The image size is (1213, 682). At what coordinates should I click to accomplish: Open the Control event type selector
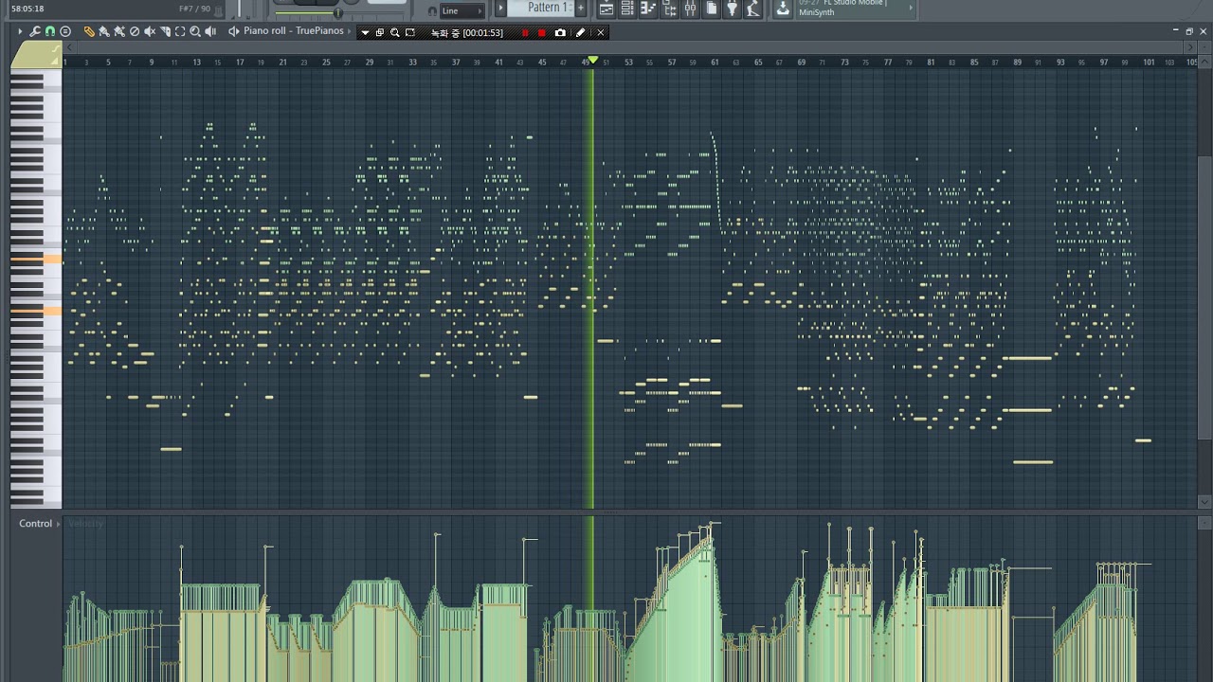(38, 524)
